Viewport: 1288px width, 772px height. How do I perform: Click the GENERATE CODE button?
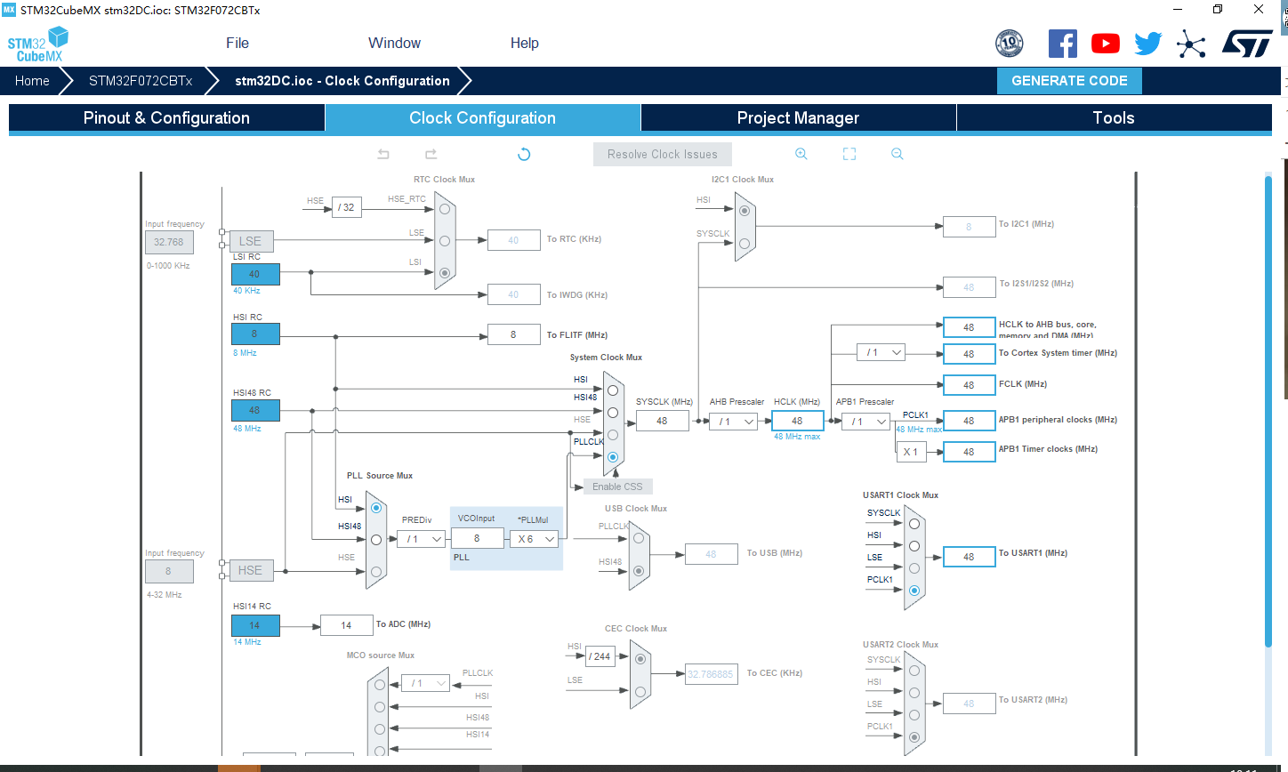point(1069,81)
